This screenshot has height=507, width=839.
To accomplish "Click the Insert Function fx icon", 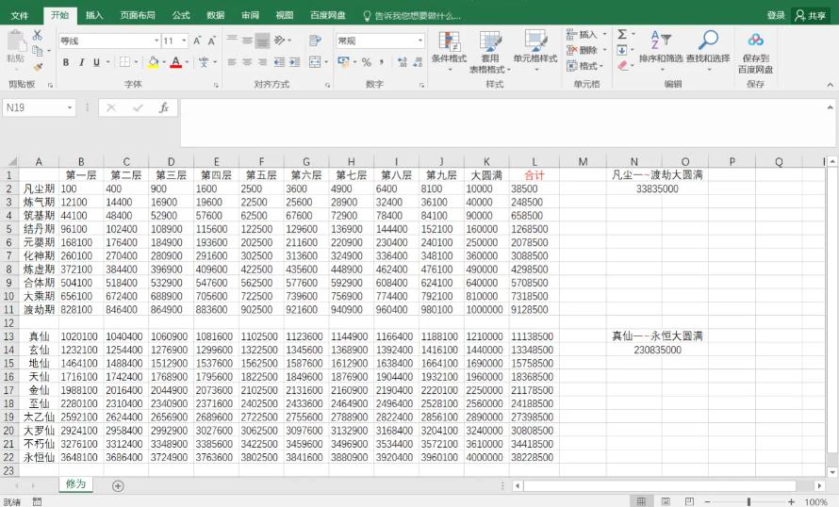I will click(163, 108).
